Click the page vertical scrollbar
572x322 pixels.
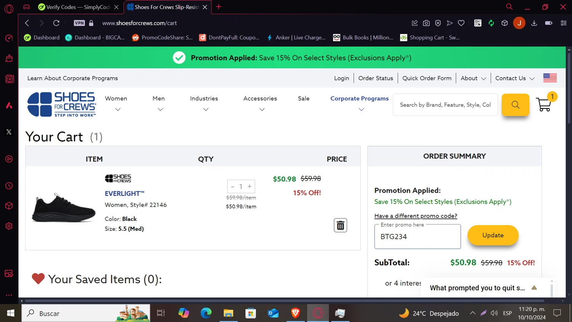point(569,88)
